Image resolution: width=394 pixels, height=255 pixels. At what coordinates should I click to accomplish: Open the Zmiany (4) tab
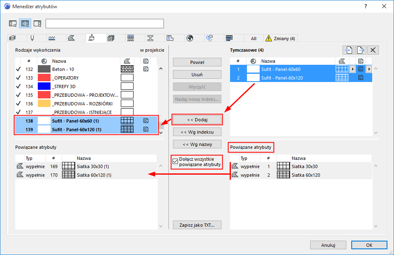(281, 39)
